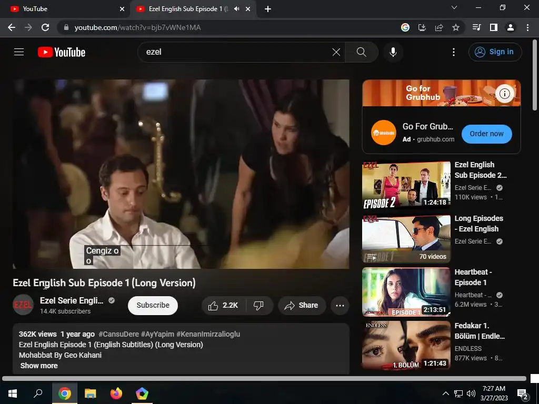
Task: Click the Grubhub ad info icon
Action: tap(504, 94)
